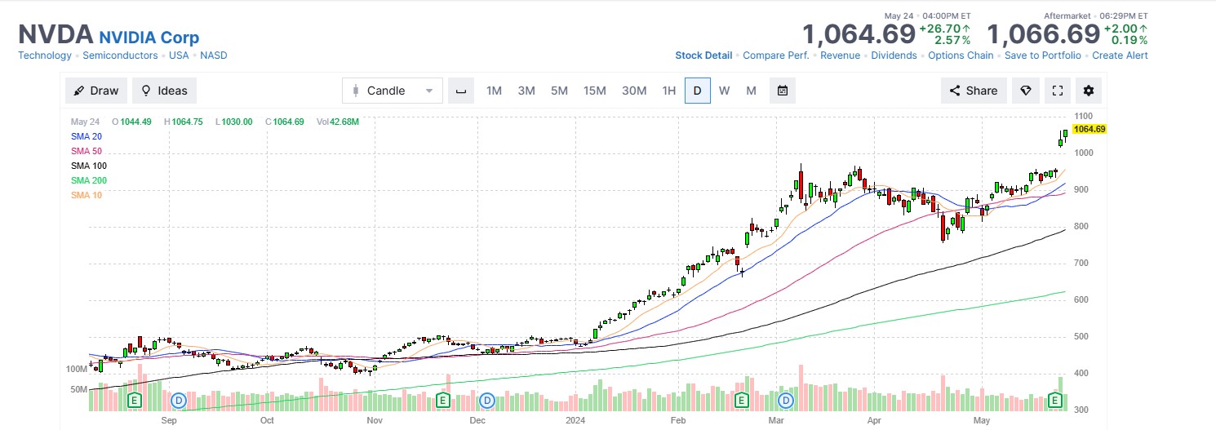Open chart settings gear
This screenshot has height=430, width=1216.
click(1089, 91)
